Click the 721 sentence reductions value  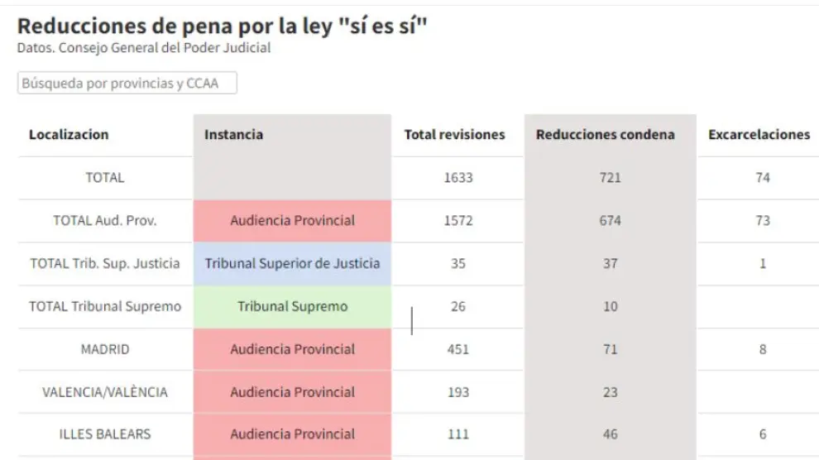point(610,178)
